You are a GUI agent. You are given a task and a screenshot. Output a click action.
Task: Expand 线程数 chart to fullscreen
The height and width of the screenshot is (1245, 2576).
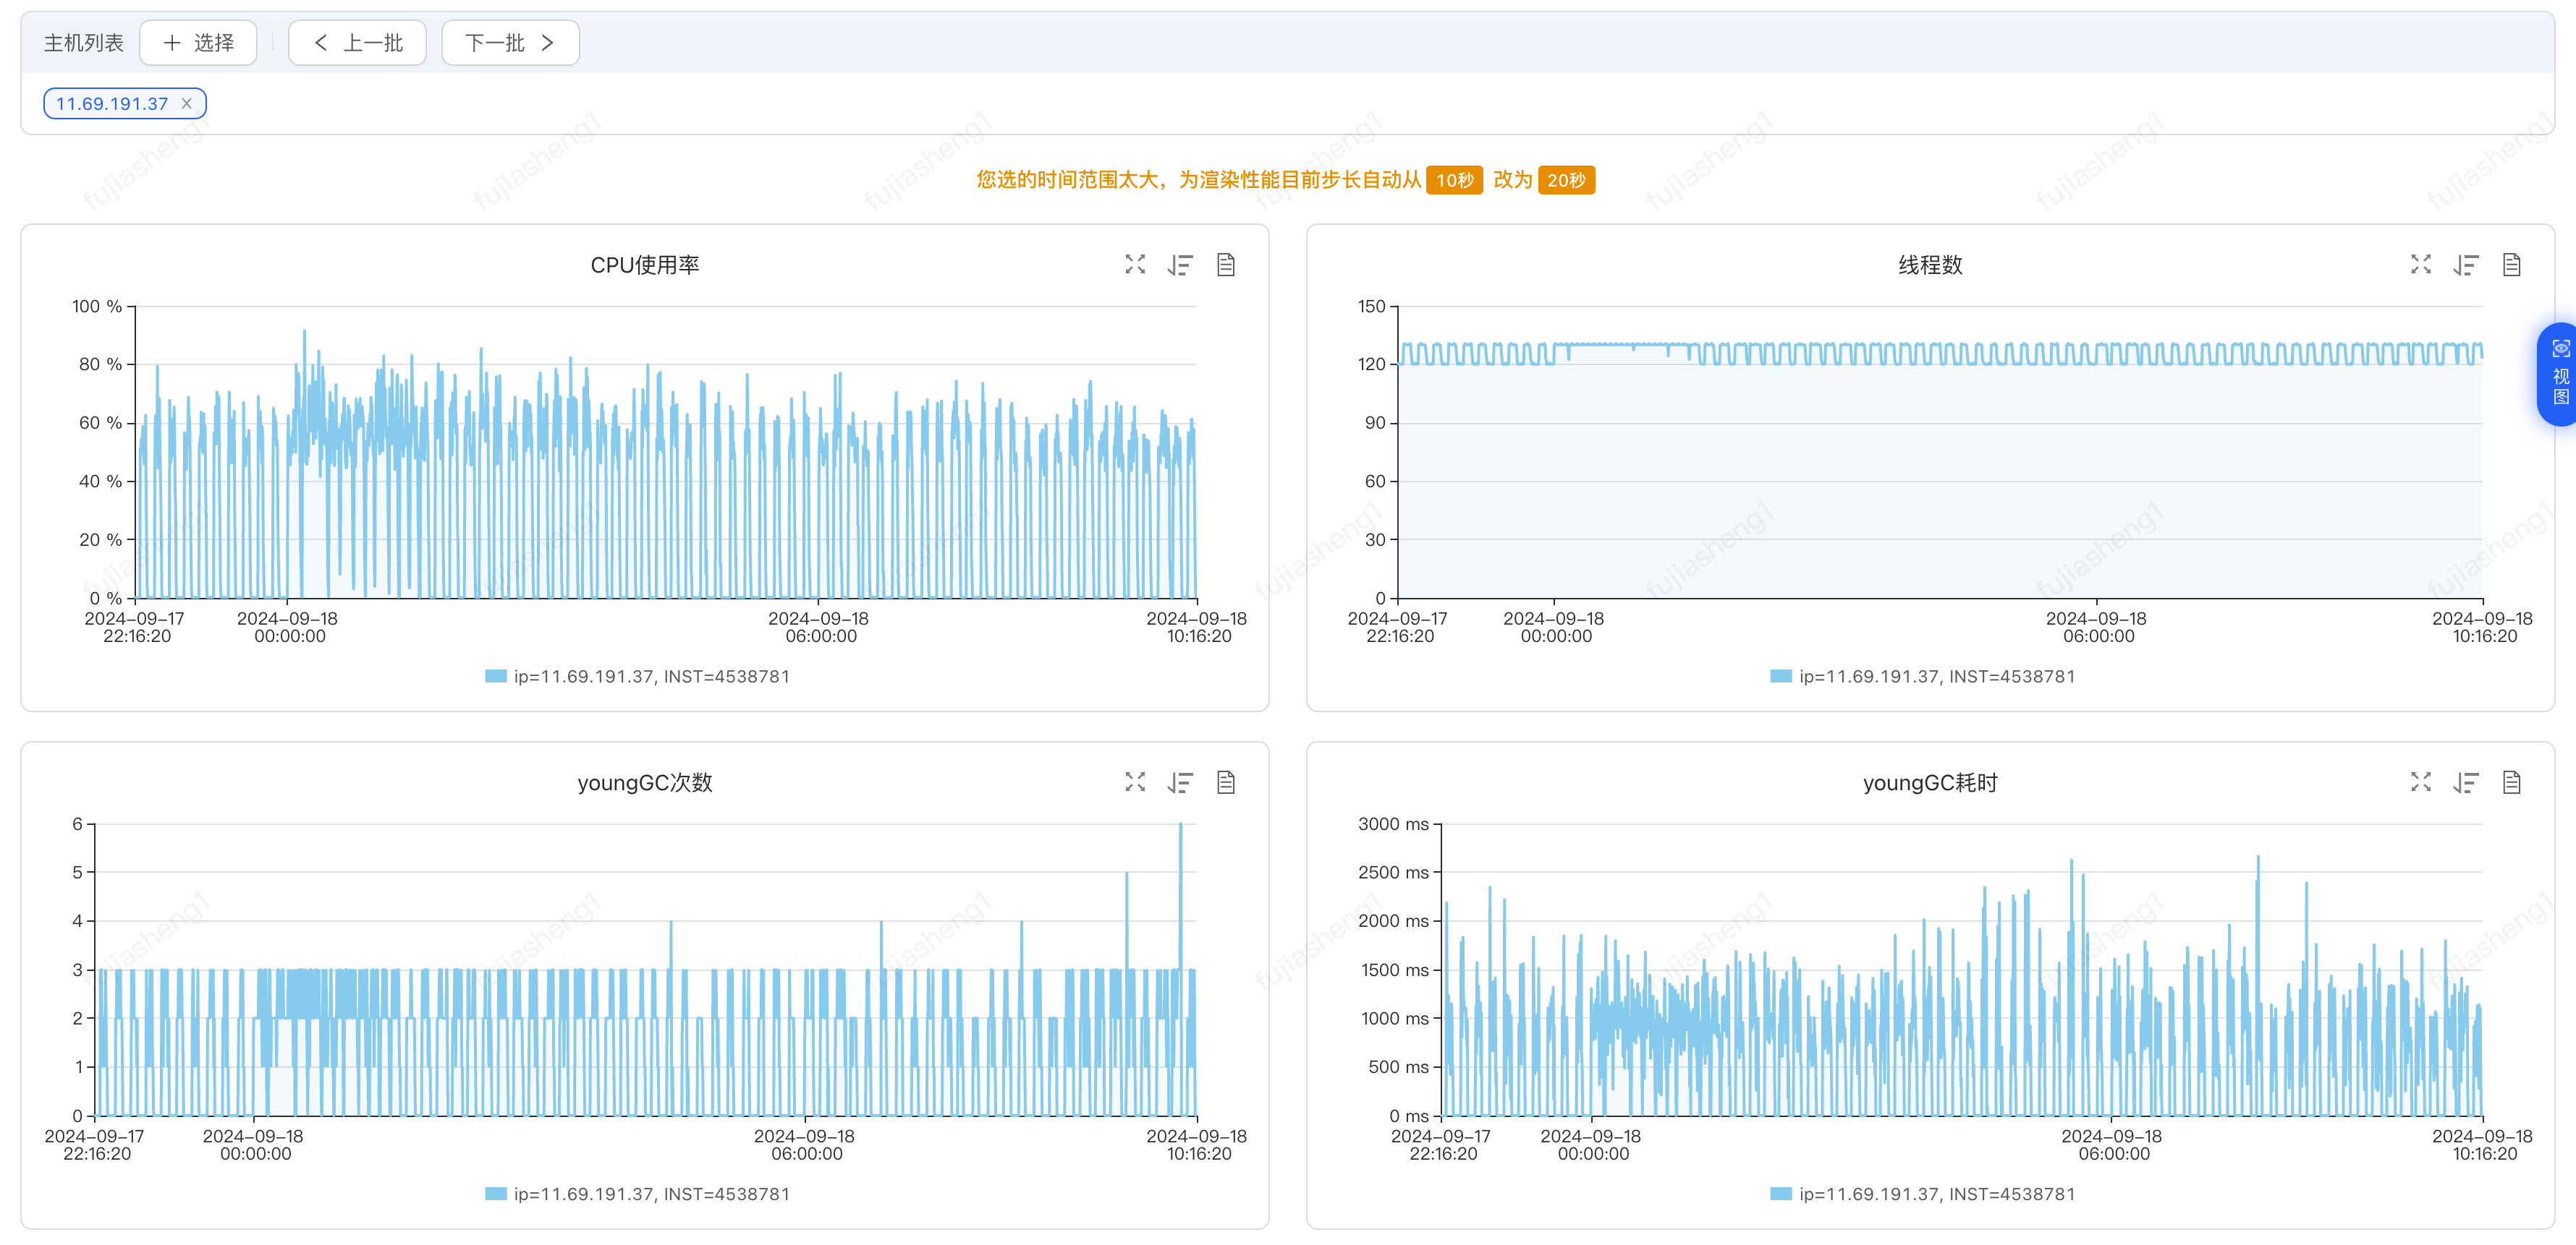[2420, 265]
